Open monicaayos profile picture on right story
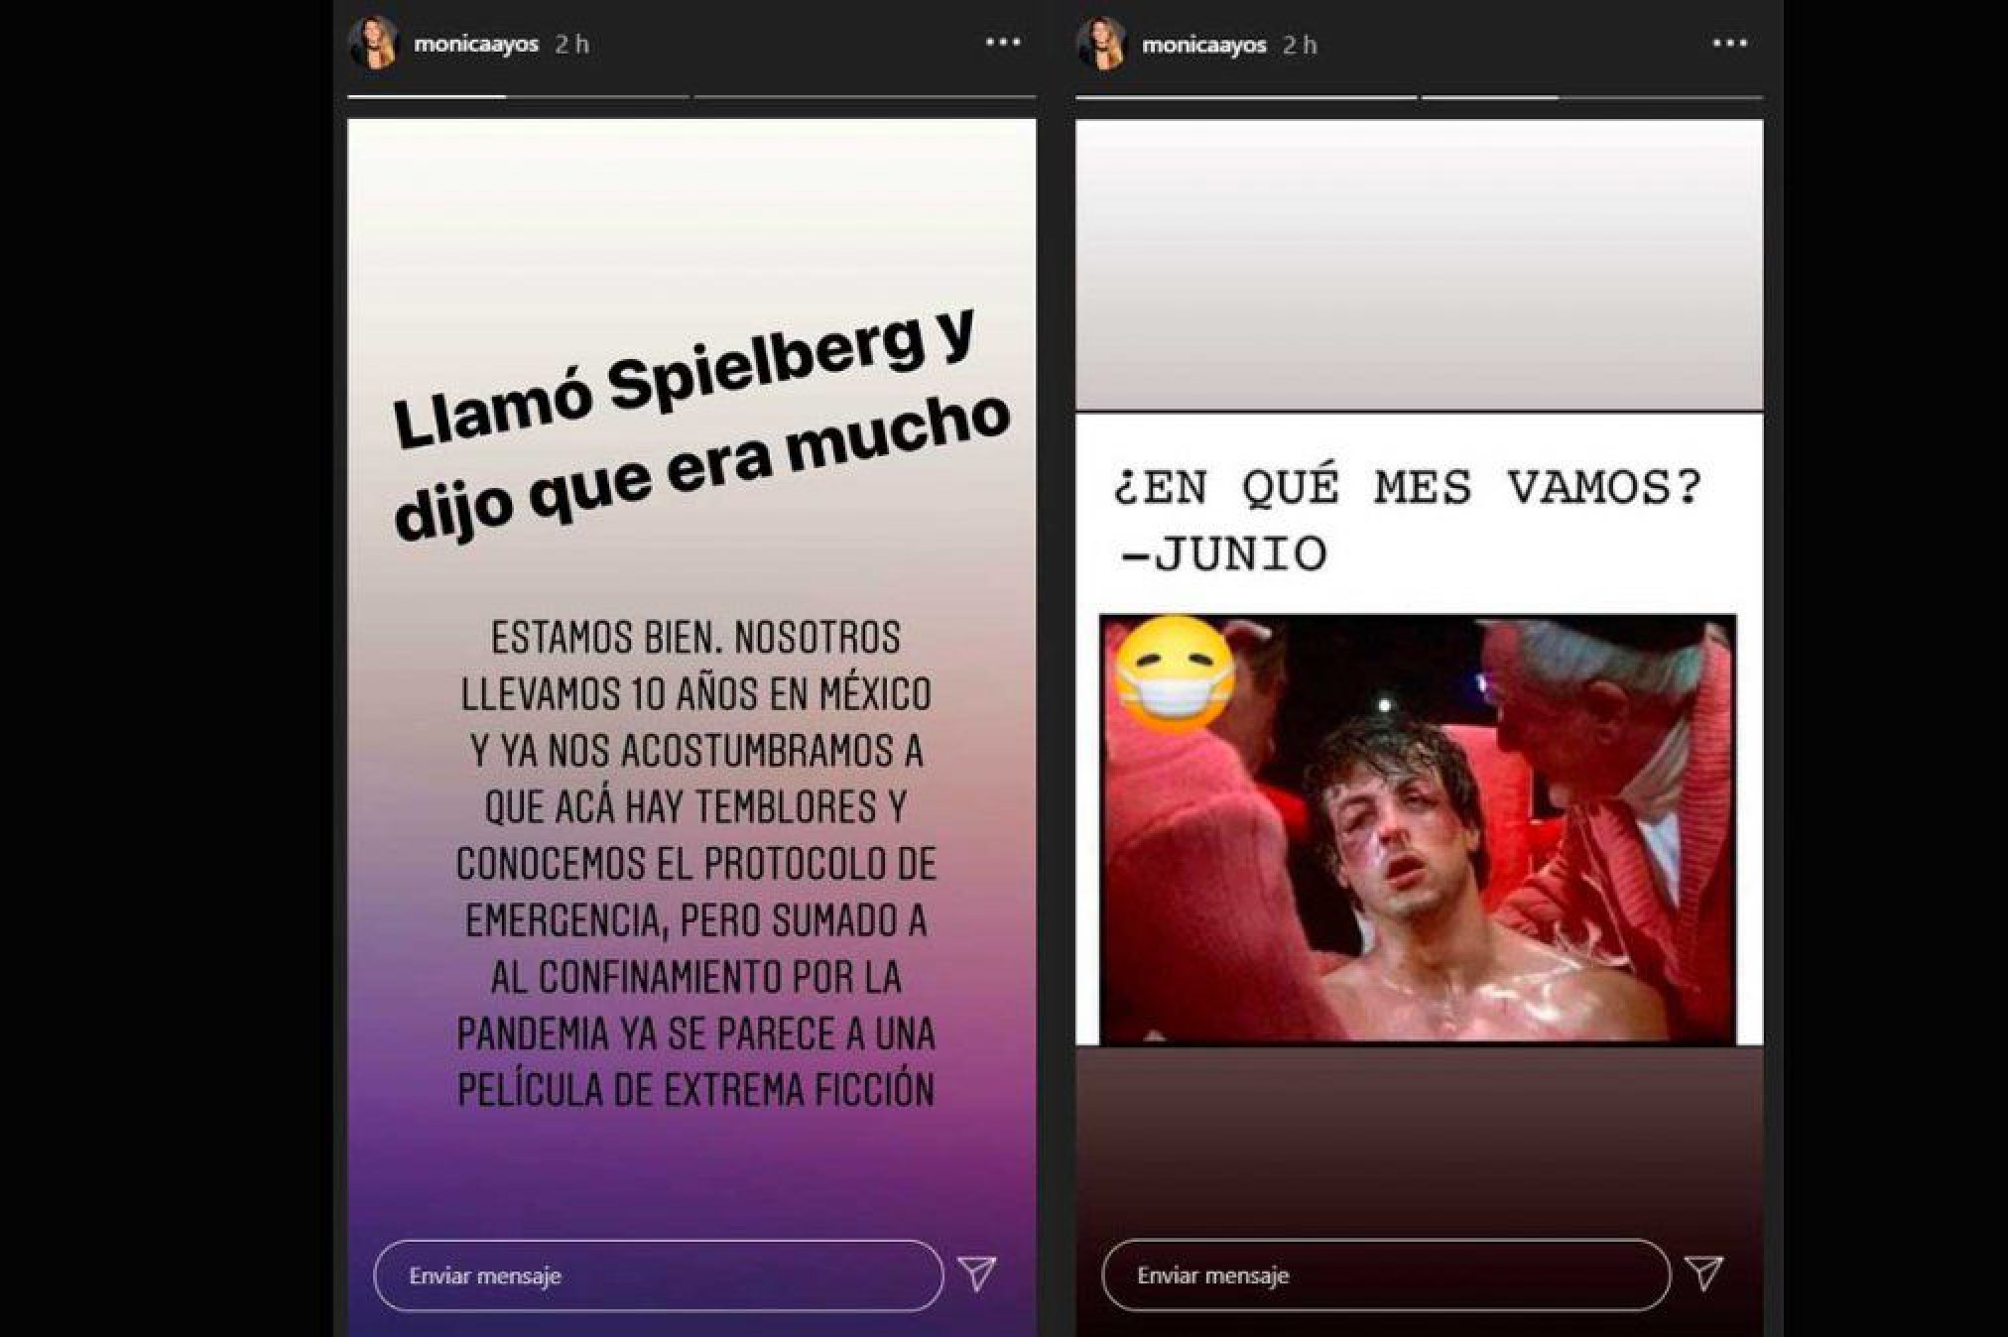Image resolution: width=2008 pixels, height=1337 pixels. (1102, 45)
